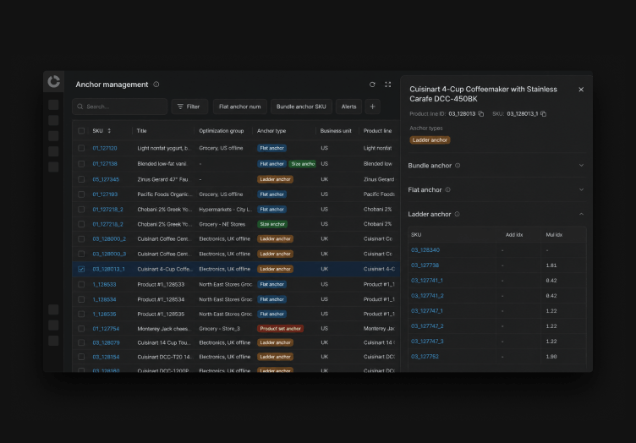Click the Product set anchor tag
The height and width of the screenshot is (443, 636).
tap(280, 329)
